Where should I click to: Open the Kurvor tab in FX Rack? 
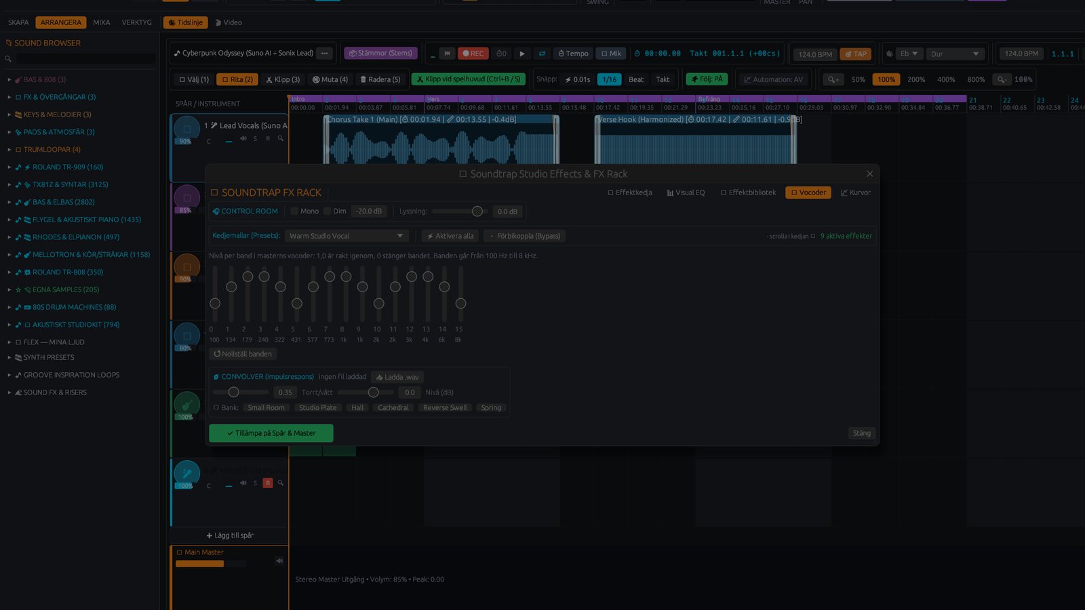tap(856, 192)
